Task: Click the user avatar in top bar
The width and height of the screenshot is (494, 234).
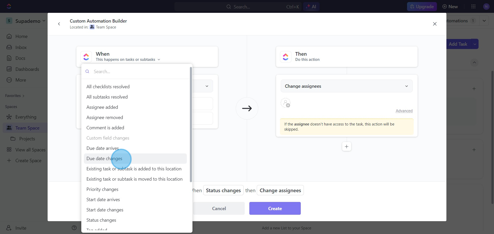Action: pyautogui.click(x=486, y=7)
